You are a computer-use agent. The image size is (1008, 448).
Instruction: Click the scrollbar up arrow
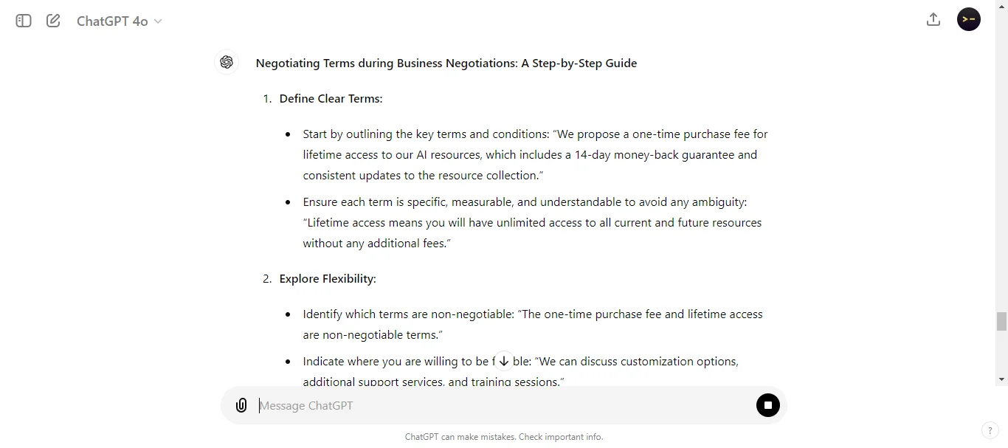(x=1001, y=6)
